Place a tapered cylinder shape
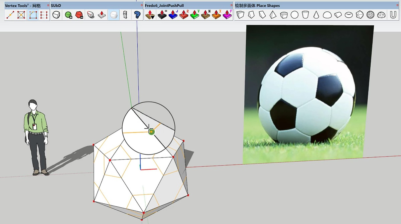This screenshot has width=401, height=224. (x=305, y=15)
